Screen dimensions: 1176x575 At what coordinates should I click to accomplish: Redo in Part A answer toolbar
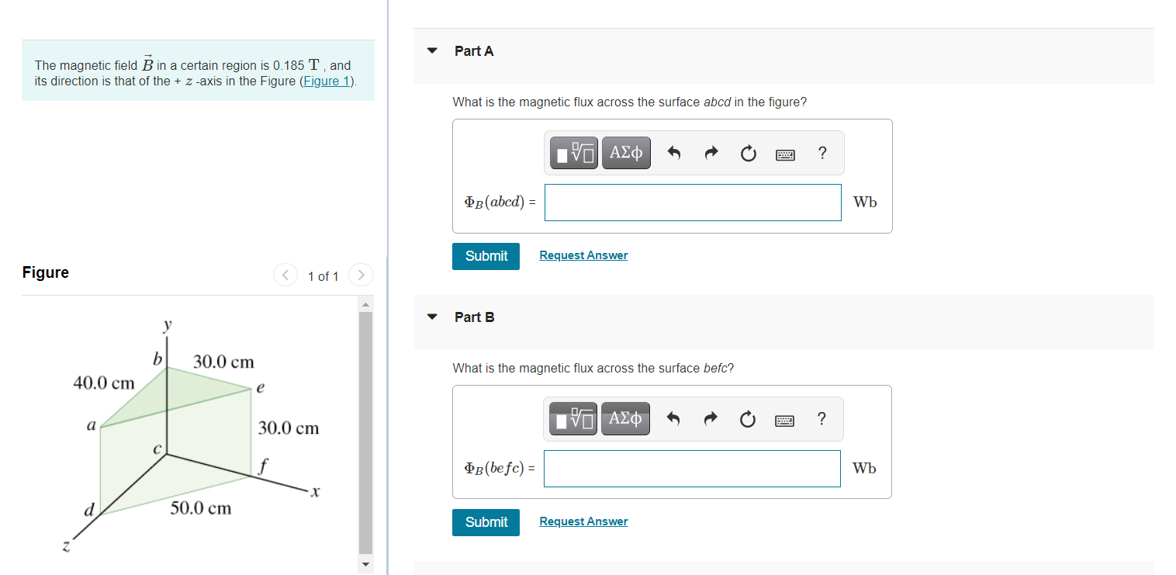coord(711,154)
